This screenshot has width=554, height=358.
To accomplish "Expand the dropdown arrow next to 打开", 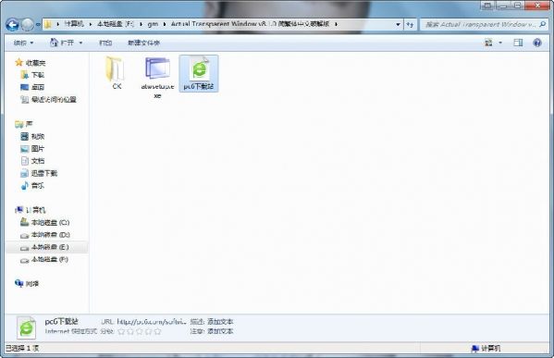I will coord(80,43).
